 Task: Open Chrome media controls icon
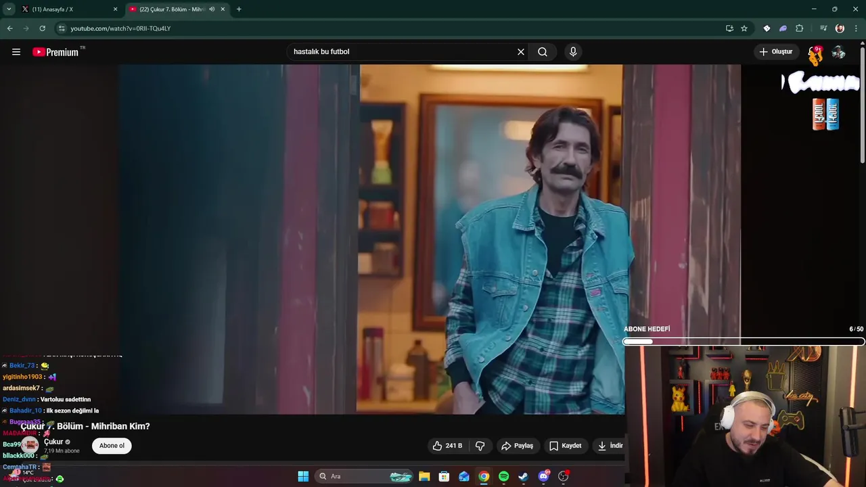(823, 28)
